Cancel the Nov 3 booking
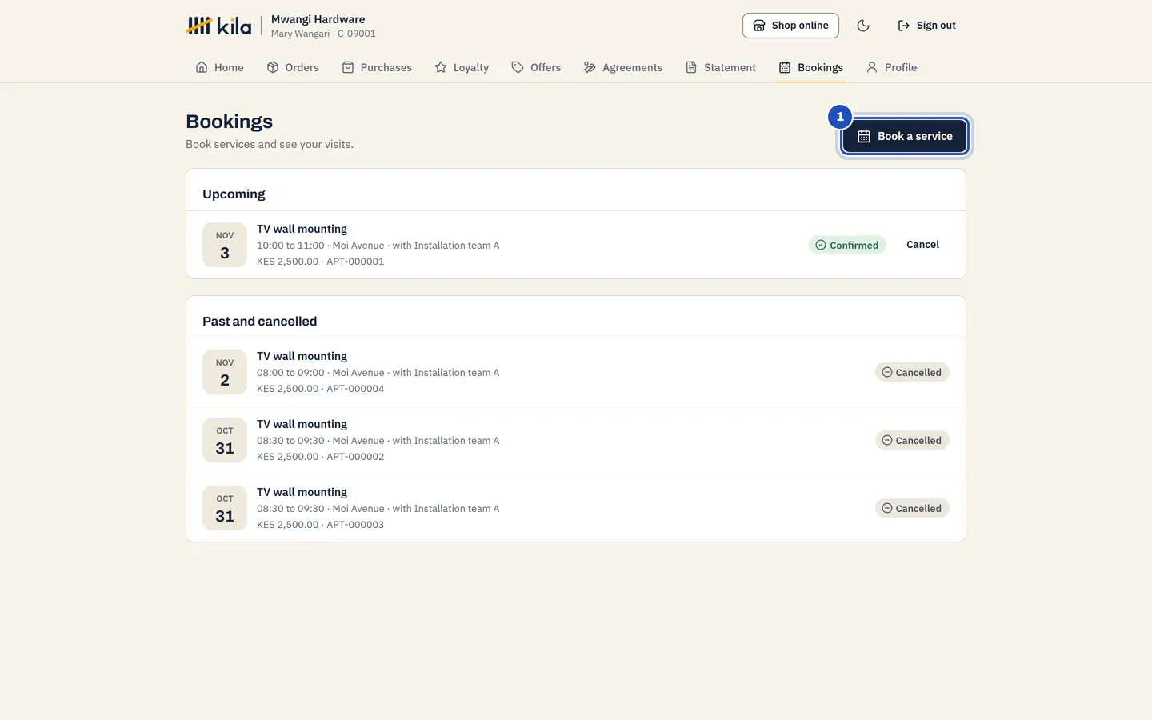Image resolution: width=1152 pixels, height=720 pixels. (x=922, y=245)
